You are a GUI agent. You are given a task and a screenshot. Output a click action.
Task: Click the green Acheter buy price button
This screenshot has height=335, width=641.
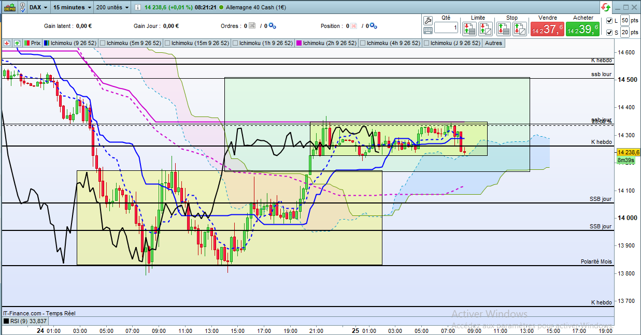point(582,29)
